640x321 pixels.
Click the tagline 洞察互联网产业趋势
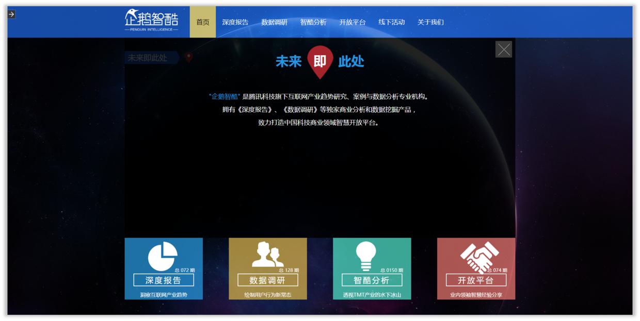coord(165,294)
